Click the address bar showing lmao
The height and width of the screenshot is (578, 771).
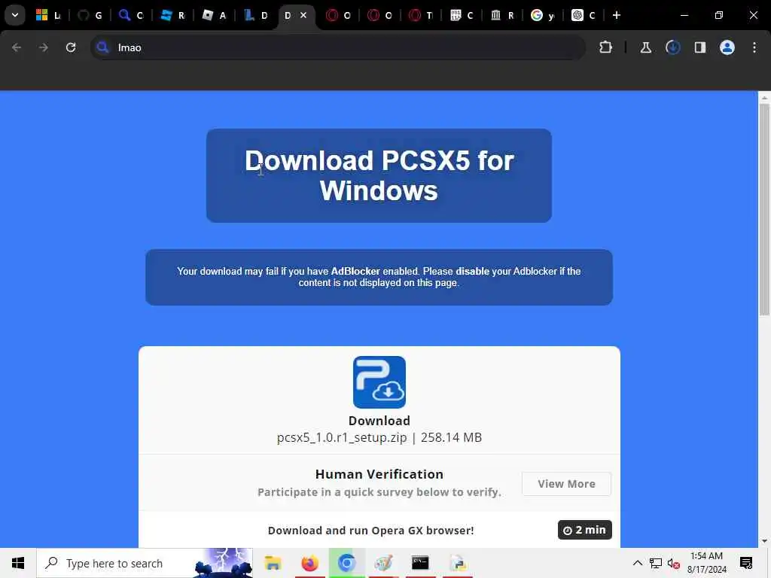337,47
